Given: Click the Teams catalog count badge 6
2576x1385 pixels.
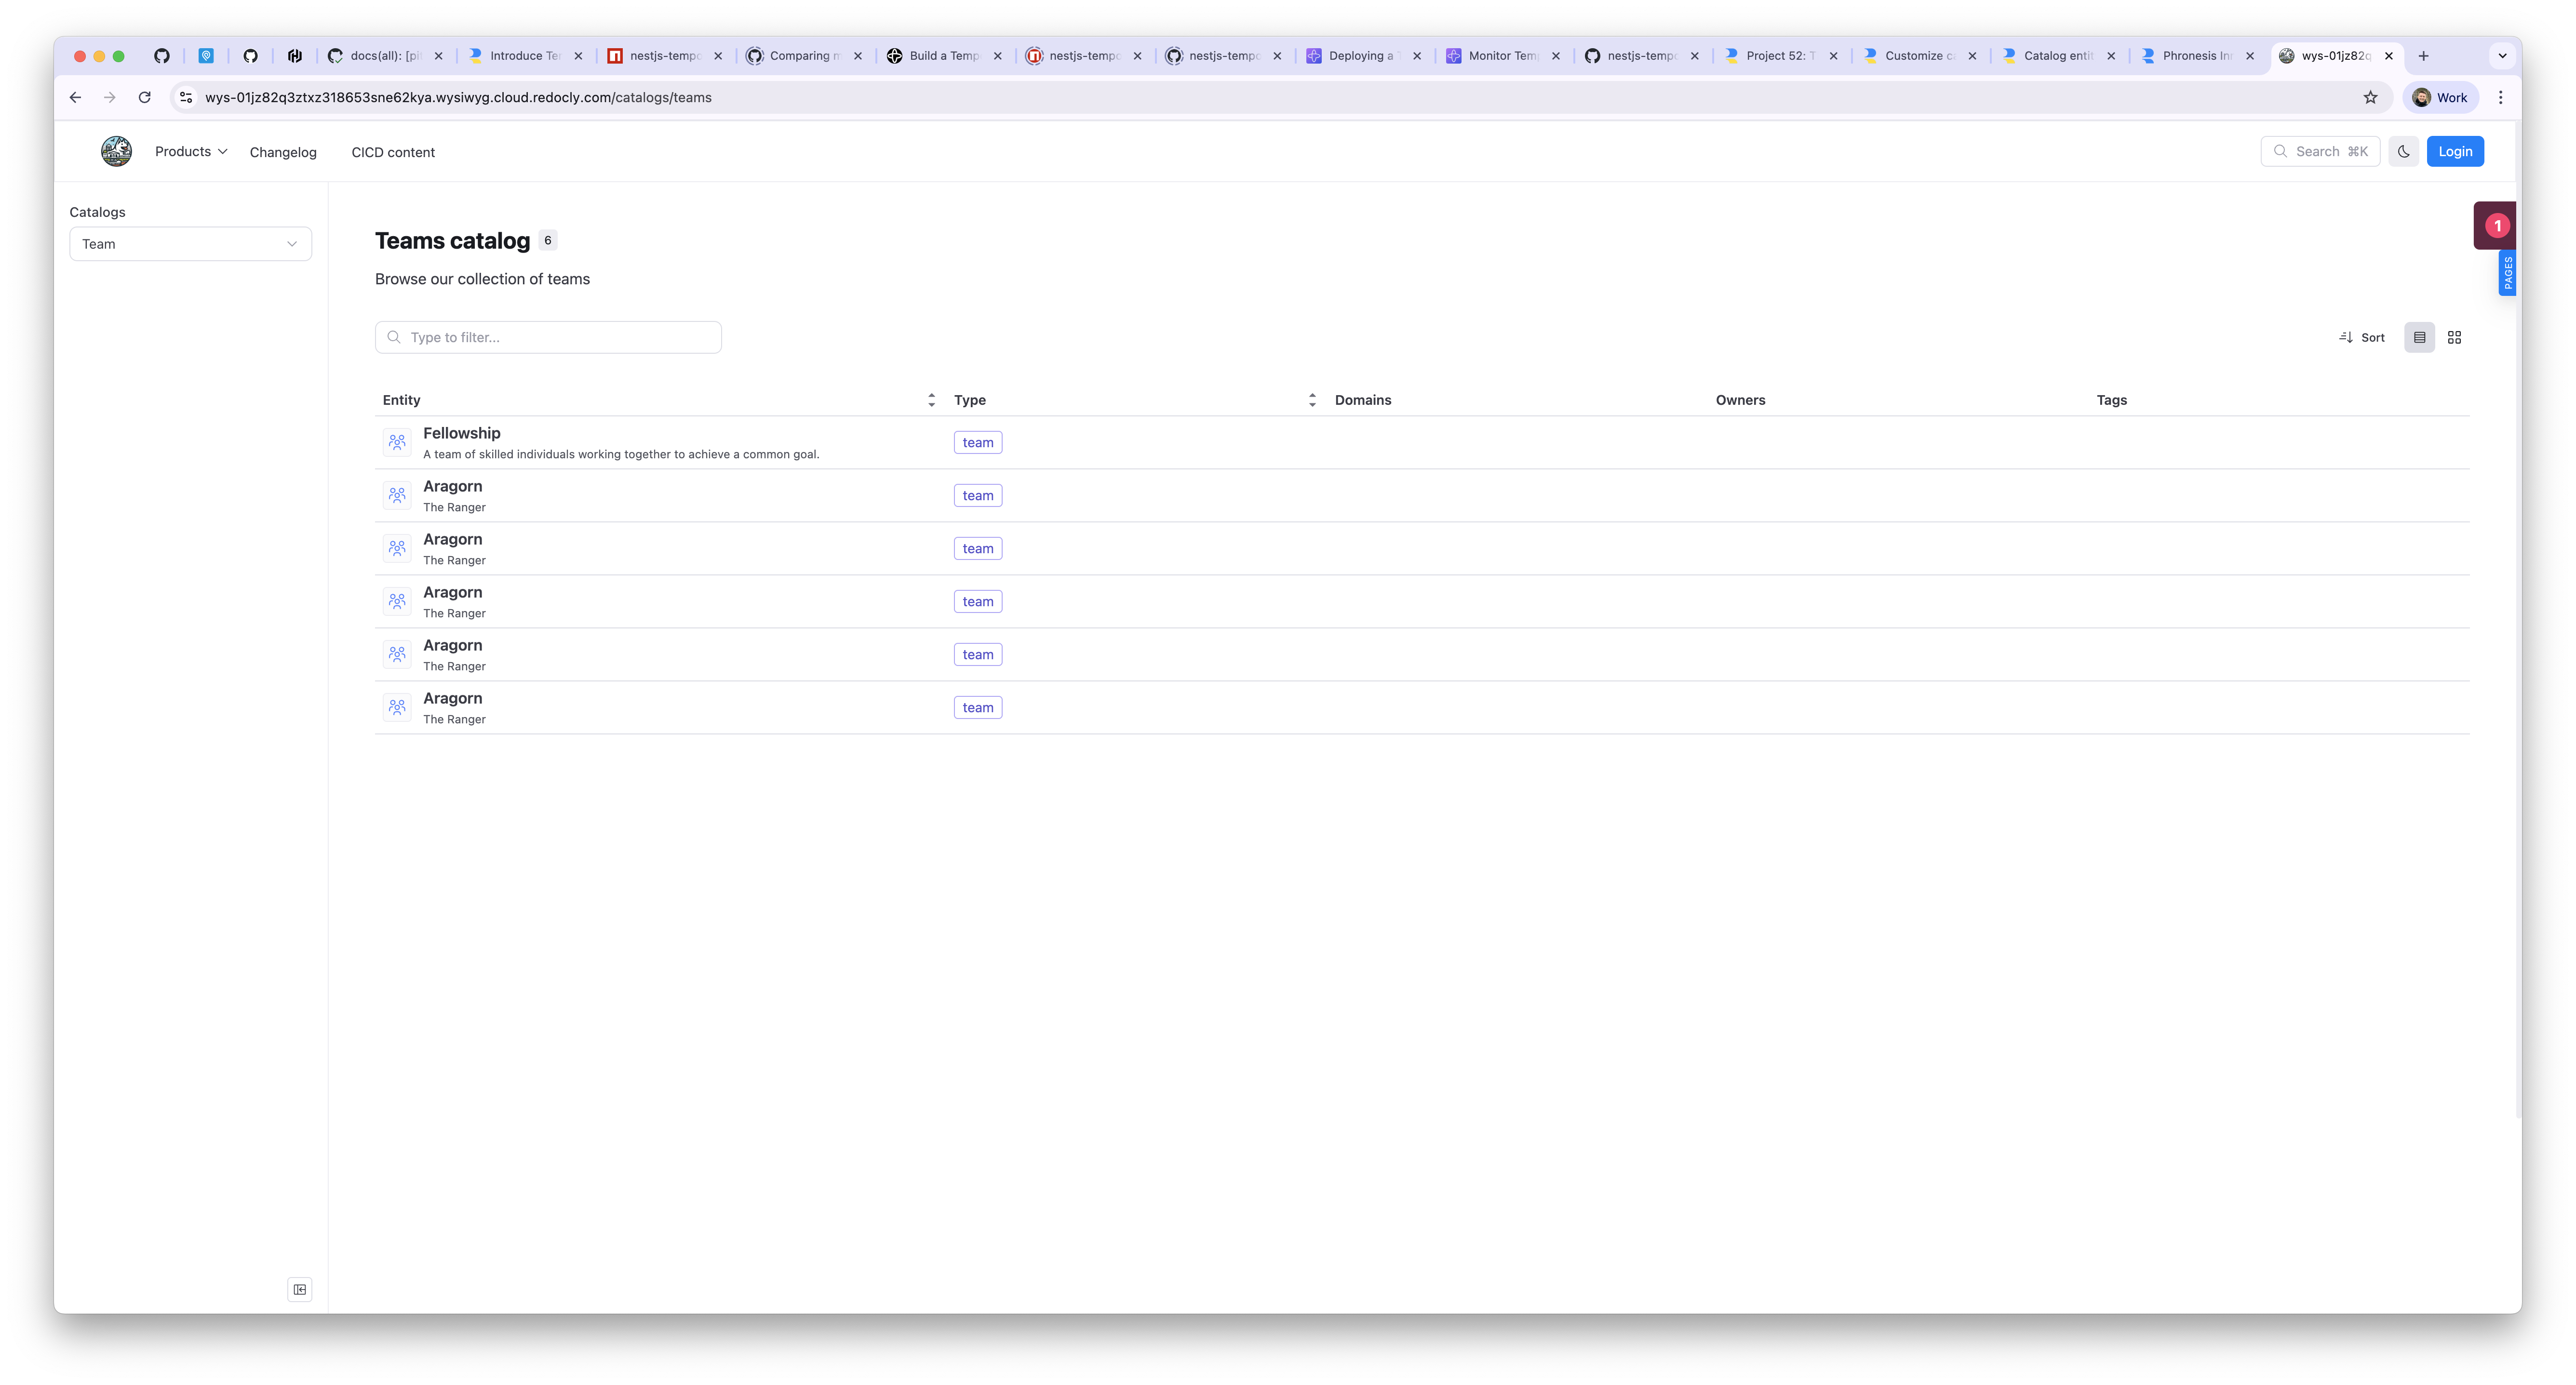Looking at the screenshot, I should (x=548, y=240).
